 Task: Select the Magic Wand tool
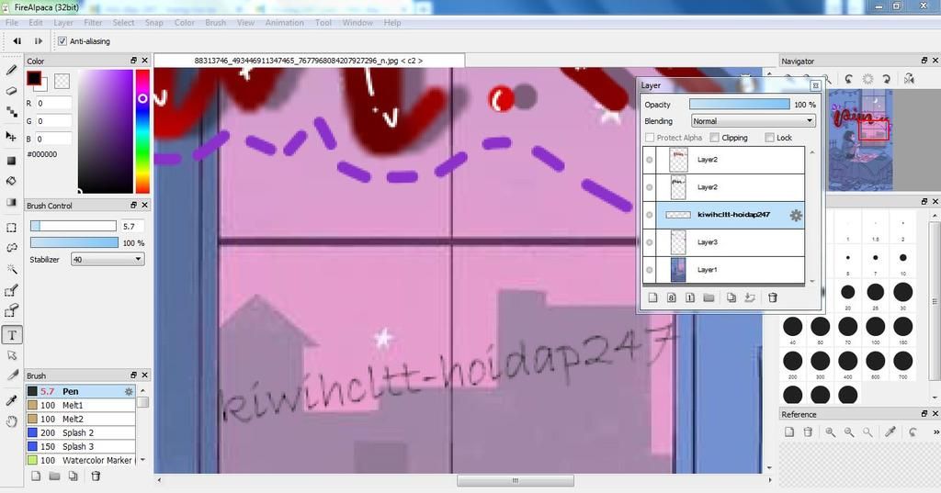click(x=11, y=269)
